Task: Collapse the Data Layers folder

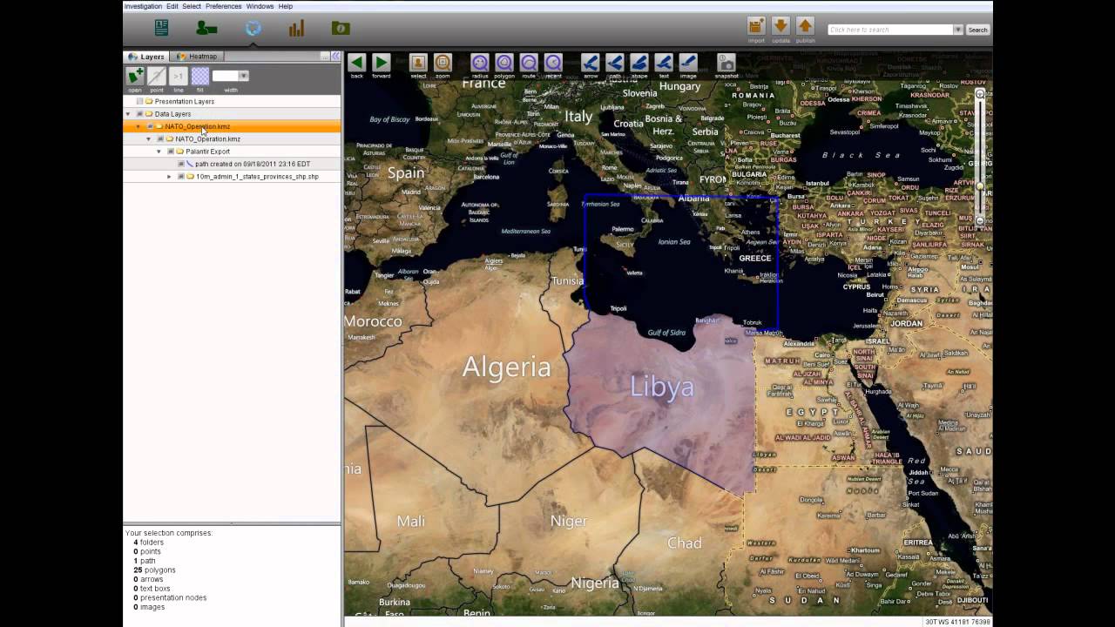Action: click(x=128, y=114)
